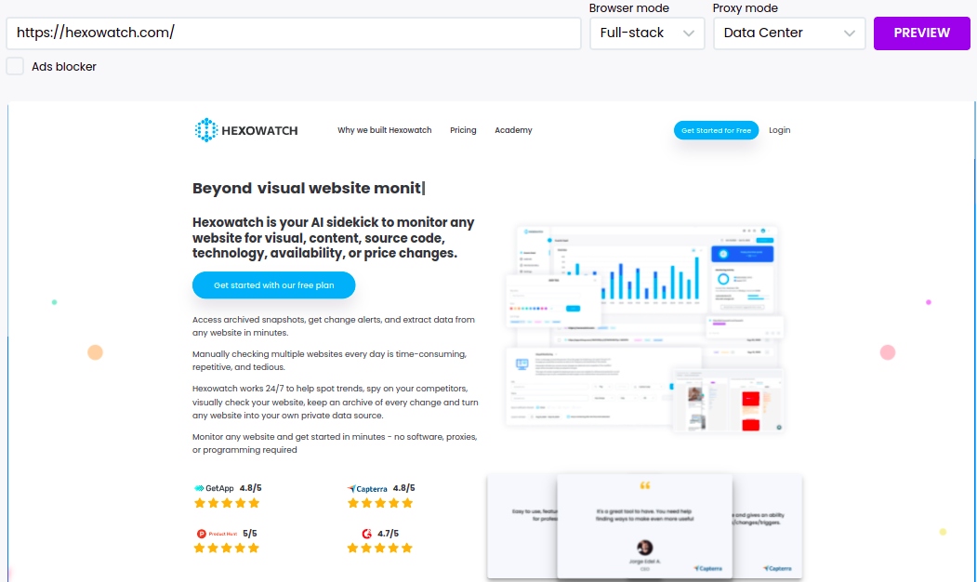Viewport: 977px width, 582px height.
Task: Click the Capterra rating logo
Action: coord(368,488)
